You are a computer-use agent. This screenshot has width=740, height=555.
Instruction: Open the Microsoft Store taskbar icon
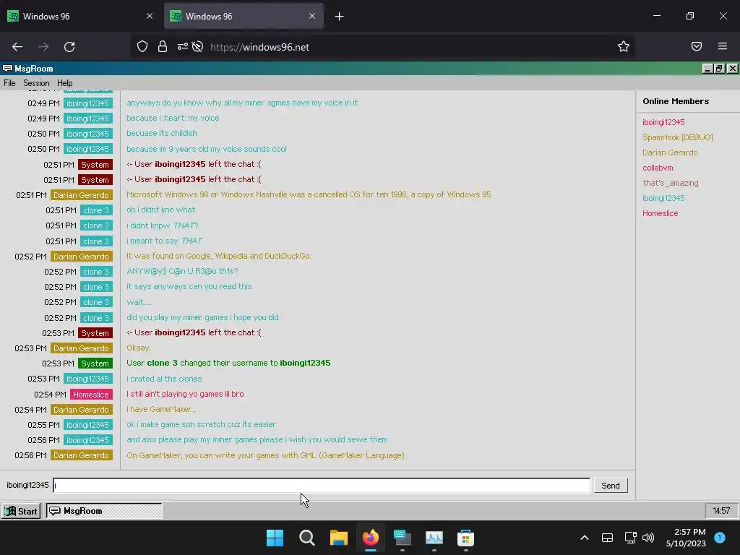point(465,538)
